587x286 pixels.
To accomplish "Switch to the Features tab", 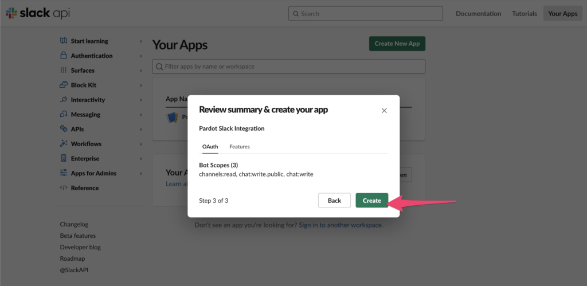I will point(239,147).
